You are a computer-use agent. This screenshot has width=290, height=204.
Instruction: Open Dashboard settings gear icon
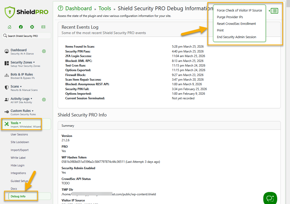tap(44, 51)
